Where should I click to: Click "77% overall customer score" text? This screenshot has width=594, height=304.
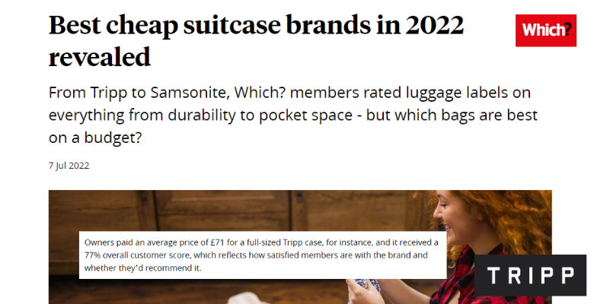pyautogui.click(x=138, y=255)
